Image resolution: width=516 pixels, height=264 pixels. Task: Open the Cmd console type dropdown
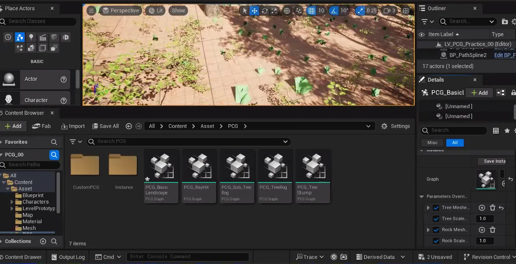tap(108, 257)
